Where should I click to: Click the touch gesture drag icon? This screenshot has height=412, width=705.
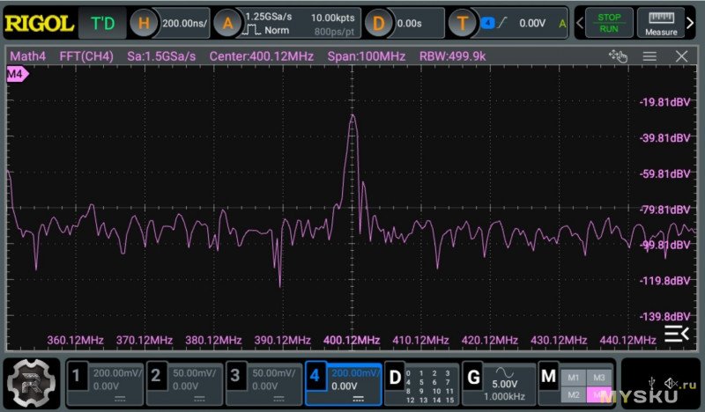click(x=618, y=56)
